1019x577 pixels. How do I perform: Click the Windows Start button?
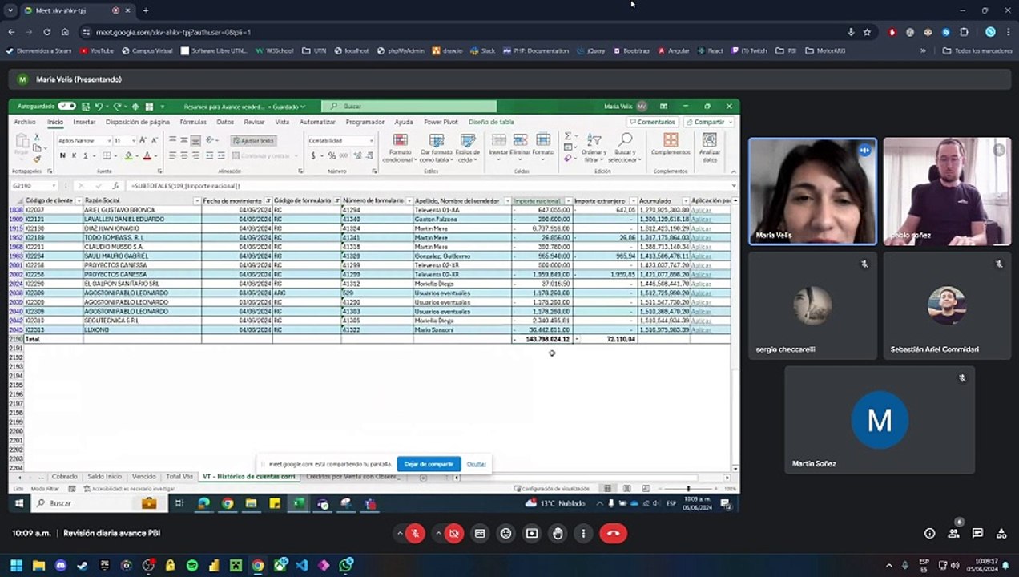click(15, 566)
